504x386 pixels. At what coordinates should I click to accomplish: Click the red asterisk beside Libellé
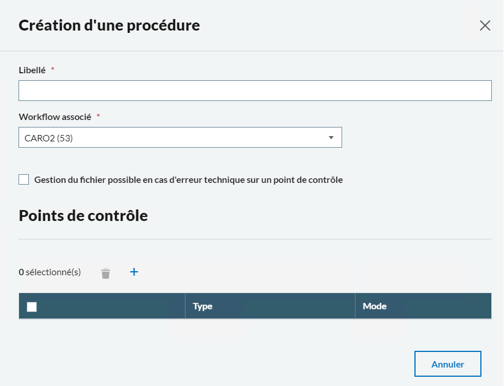point(53,69)
